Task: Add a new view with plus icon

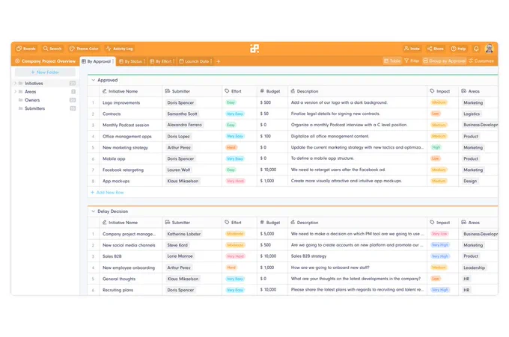Action: point(218,61)
